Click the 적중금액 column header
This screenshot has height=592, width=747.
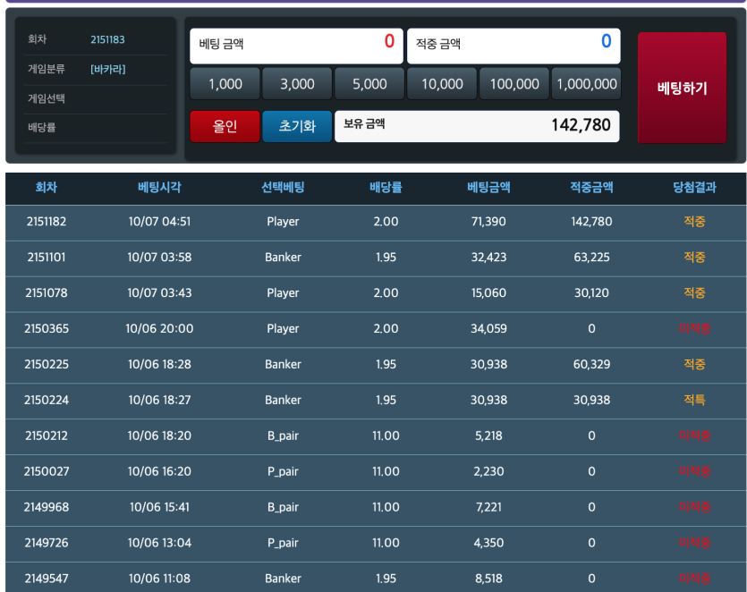click(x=591, y=187)
